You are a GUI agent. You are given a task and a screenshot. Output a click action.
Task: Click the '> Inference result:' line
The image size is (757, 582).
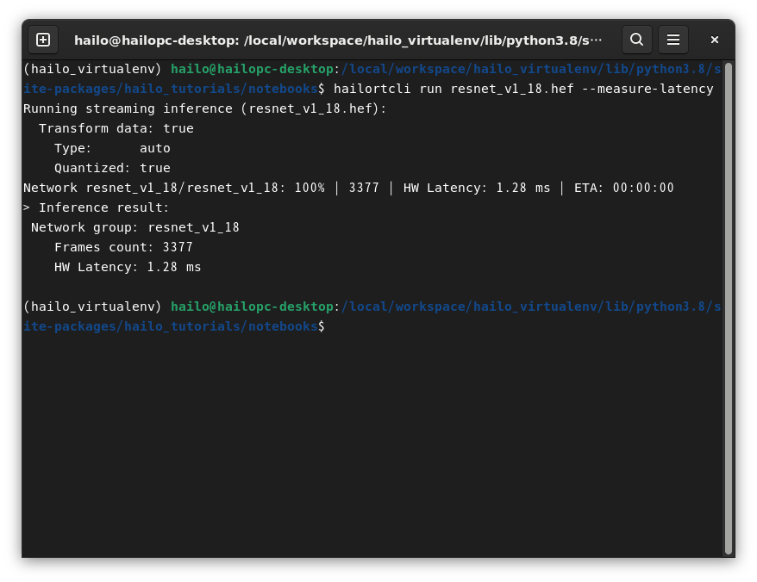point(96,207)
